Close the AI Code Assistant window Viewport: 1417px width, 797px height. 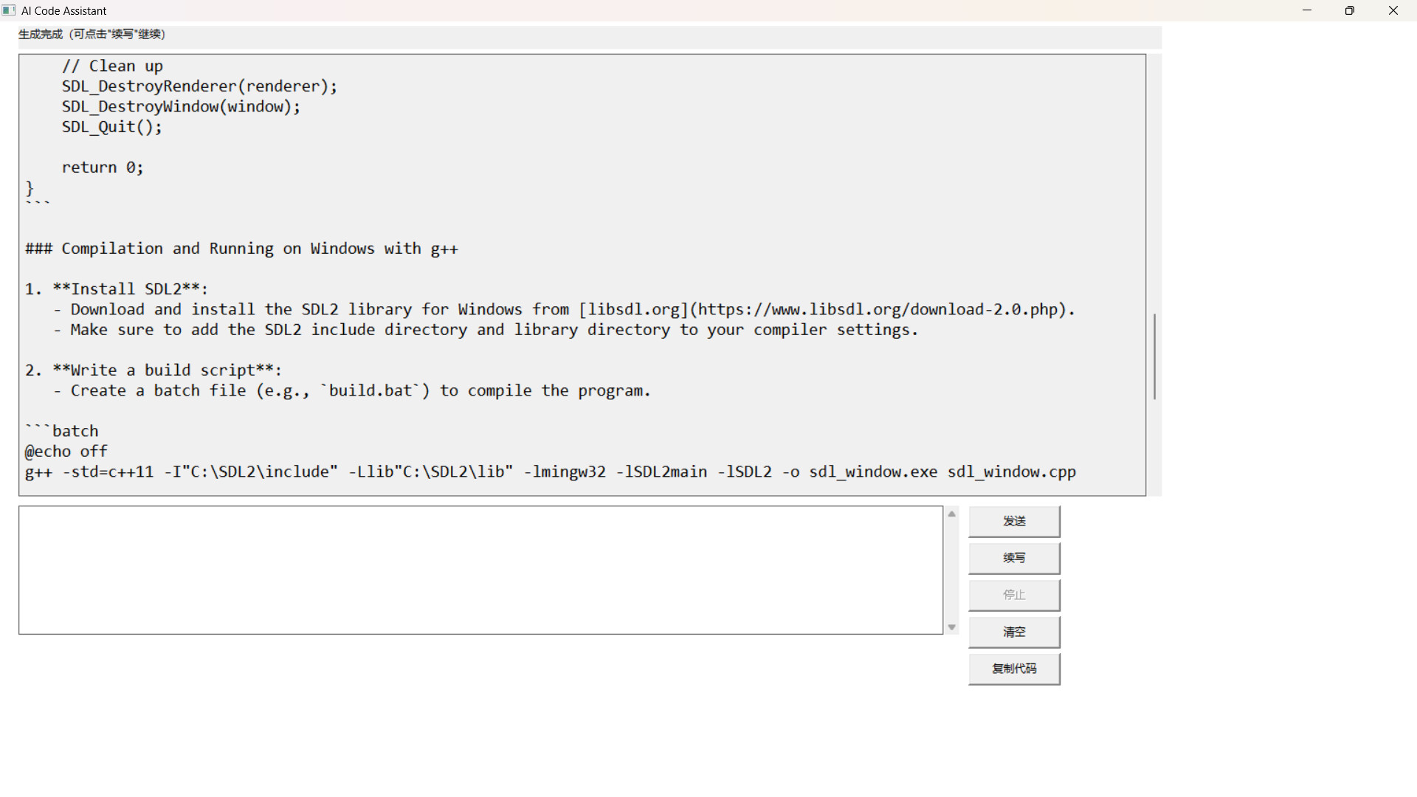tap(1393, 10)
